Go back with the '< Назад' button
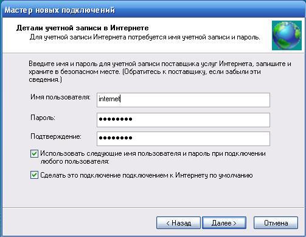The height and width of the screenshot is (237, 306). click(178, 223)
